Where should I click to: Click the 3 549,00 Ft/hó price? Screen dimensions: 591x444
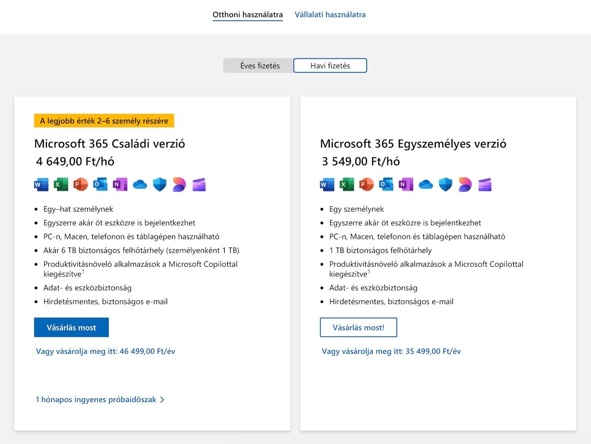pos(361,161)
